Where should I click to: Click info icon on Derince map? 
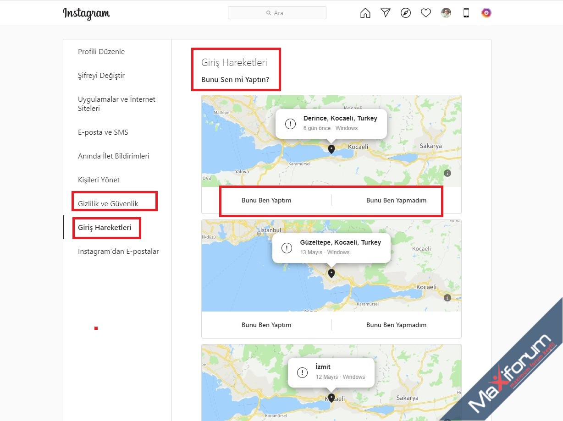pos(447,173)
